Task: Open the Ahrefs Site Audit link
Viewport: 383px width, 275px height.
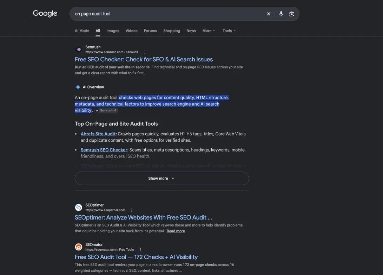Action: 98,134
